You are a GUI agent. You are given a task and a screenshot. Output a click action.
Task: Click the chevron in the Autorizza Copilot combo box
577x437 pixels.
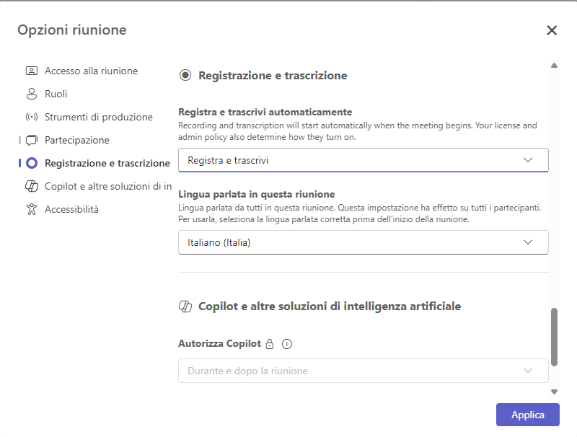point(528,371)
